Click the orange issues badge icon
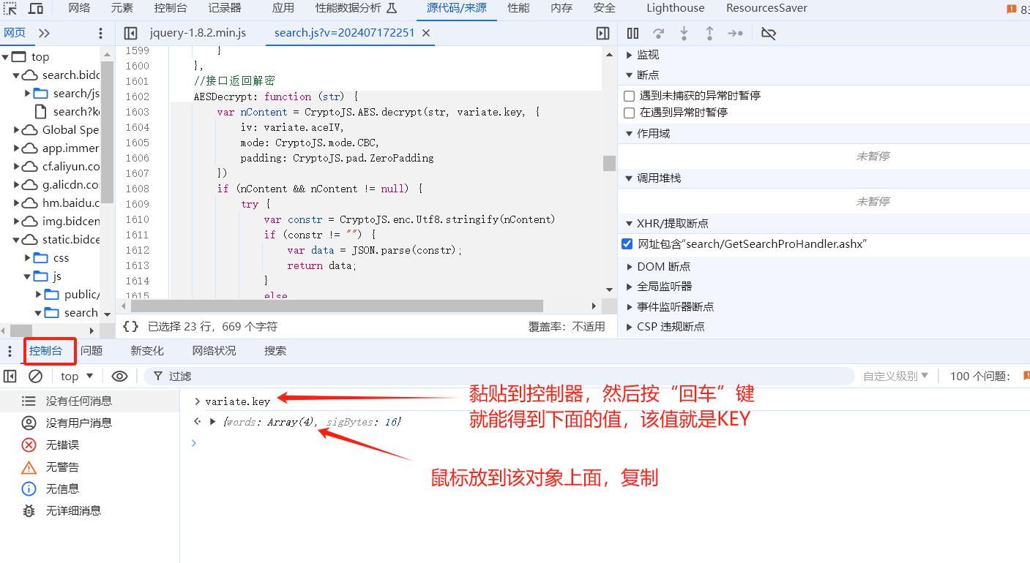The height and width of the screenshot is (563, 1030). click(1011, 9)
